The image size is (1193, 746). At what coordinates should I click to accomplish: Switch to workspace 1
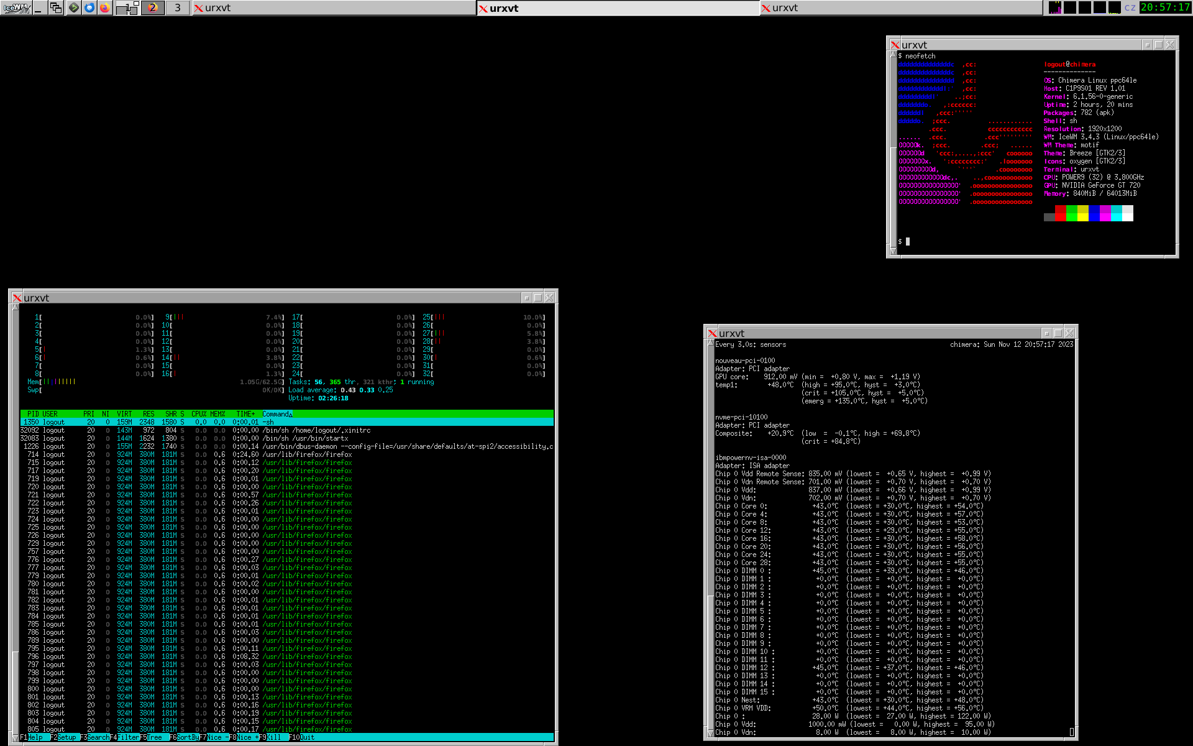[127, 7]
